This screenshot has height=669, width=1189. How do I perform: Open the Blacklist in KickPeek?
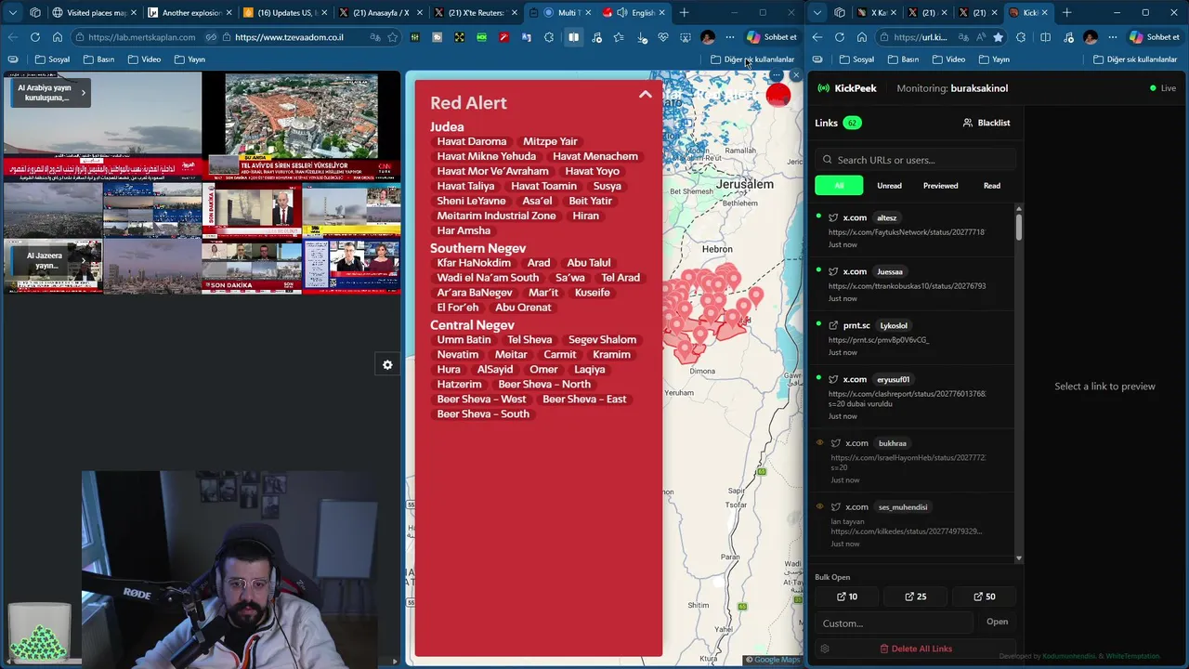point(986,123)
